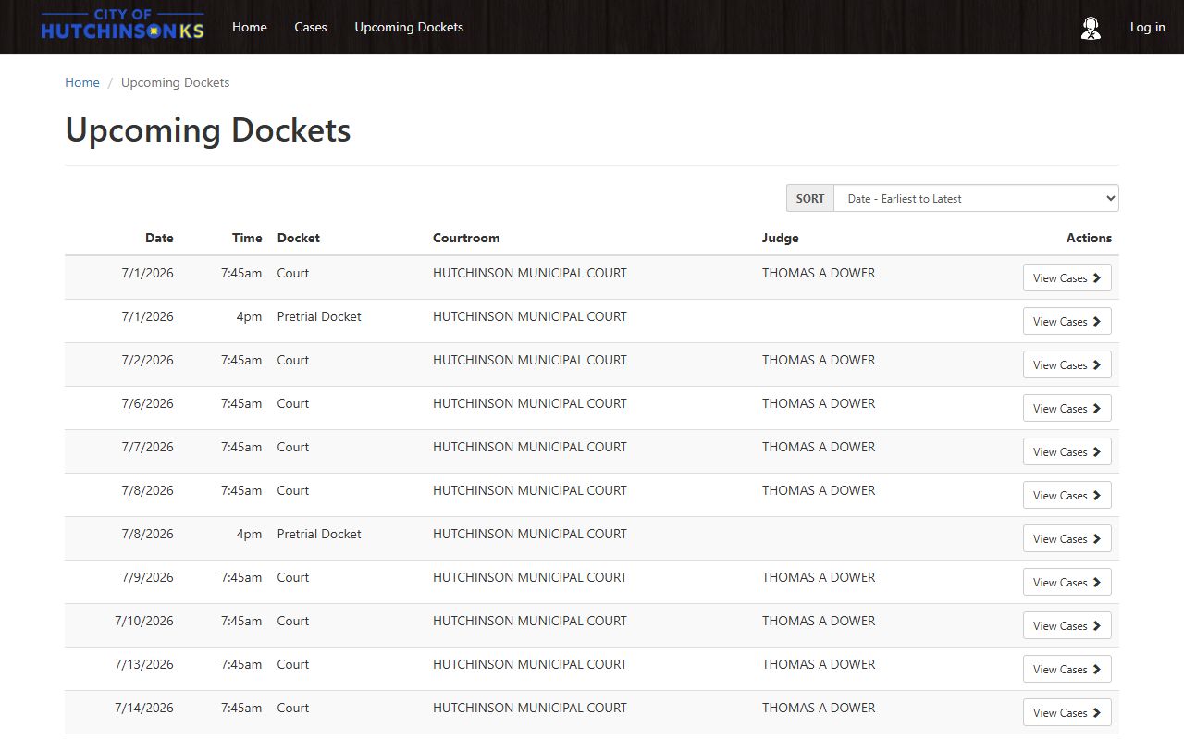
Task: View cases for the 7/10/2026 Court docket
Action: point(1067,625)
